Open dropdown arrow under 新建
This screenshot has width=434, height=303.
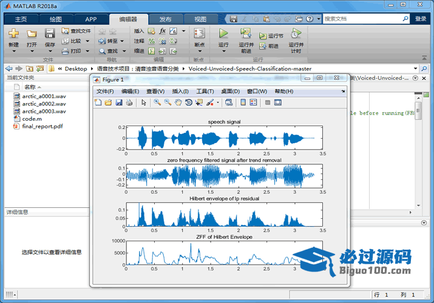[x=13, y=51]
